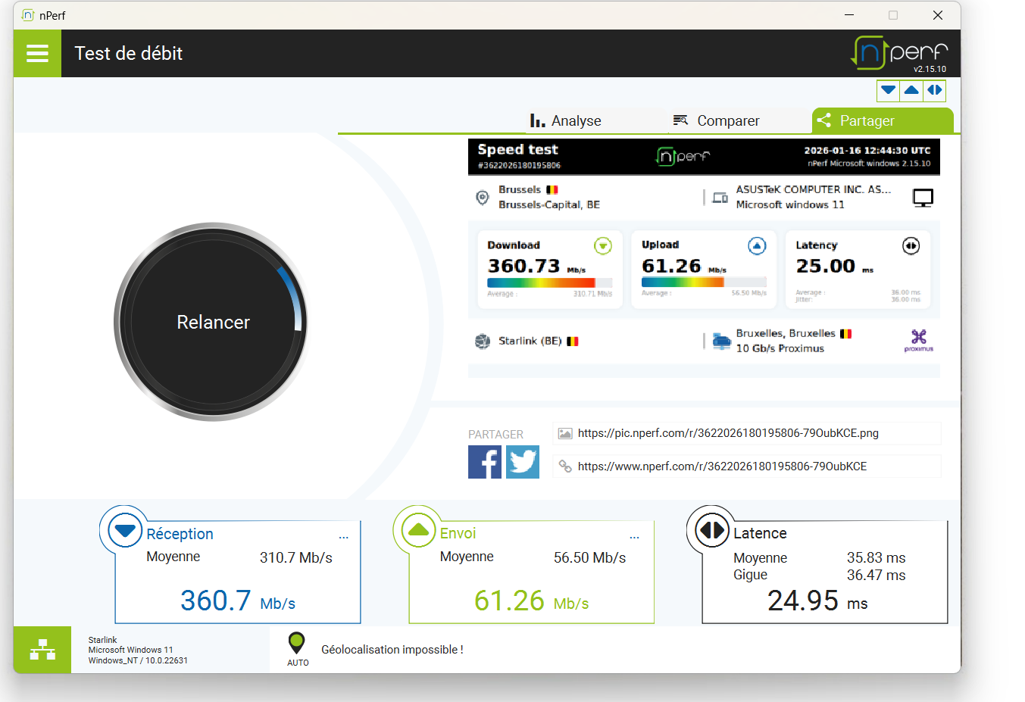Viewport: 1025px width, 702px height.
Task: Click the 'Test de débit' title
Action: click(129, 53)
